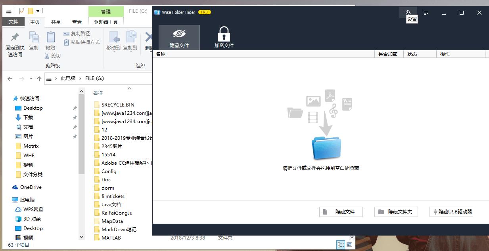Select the MATLAB folder
Screen dimensions: 489x251
click(x=111, y=238)
